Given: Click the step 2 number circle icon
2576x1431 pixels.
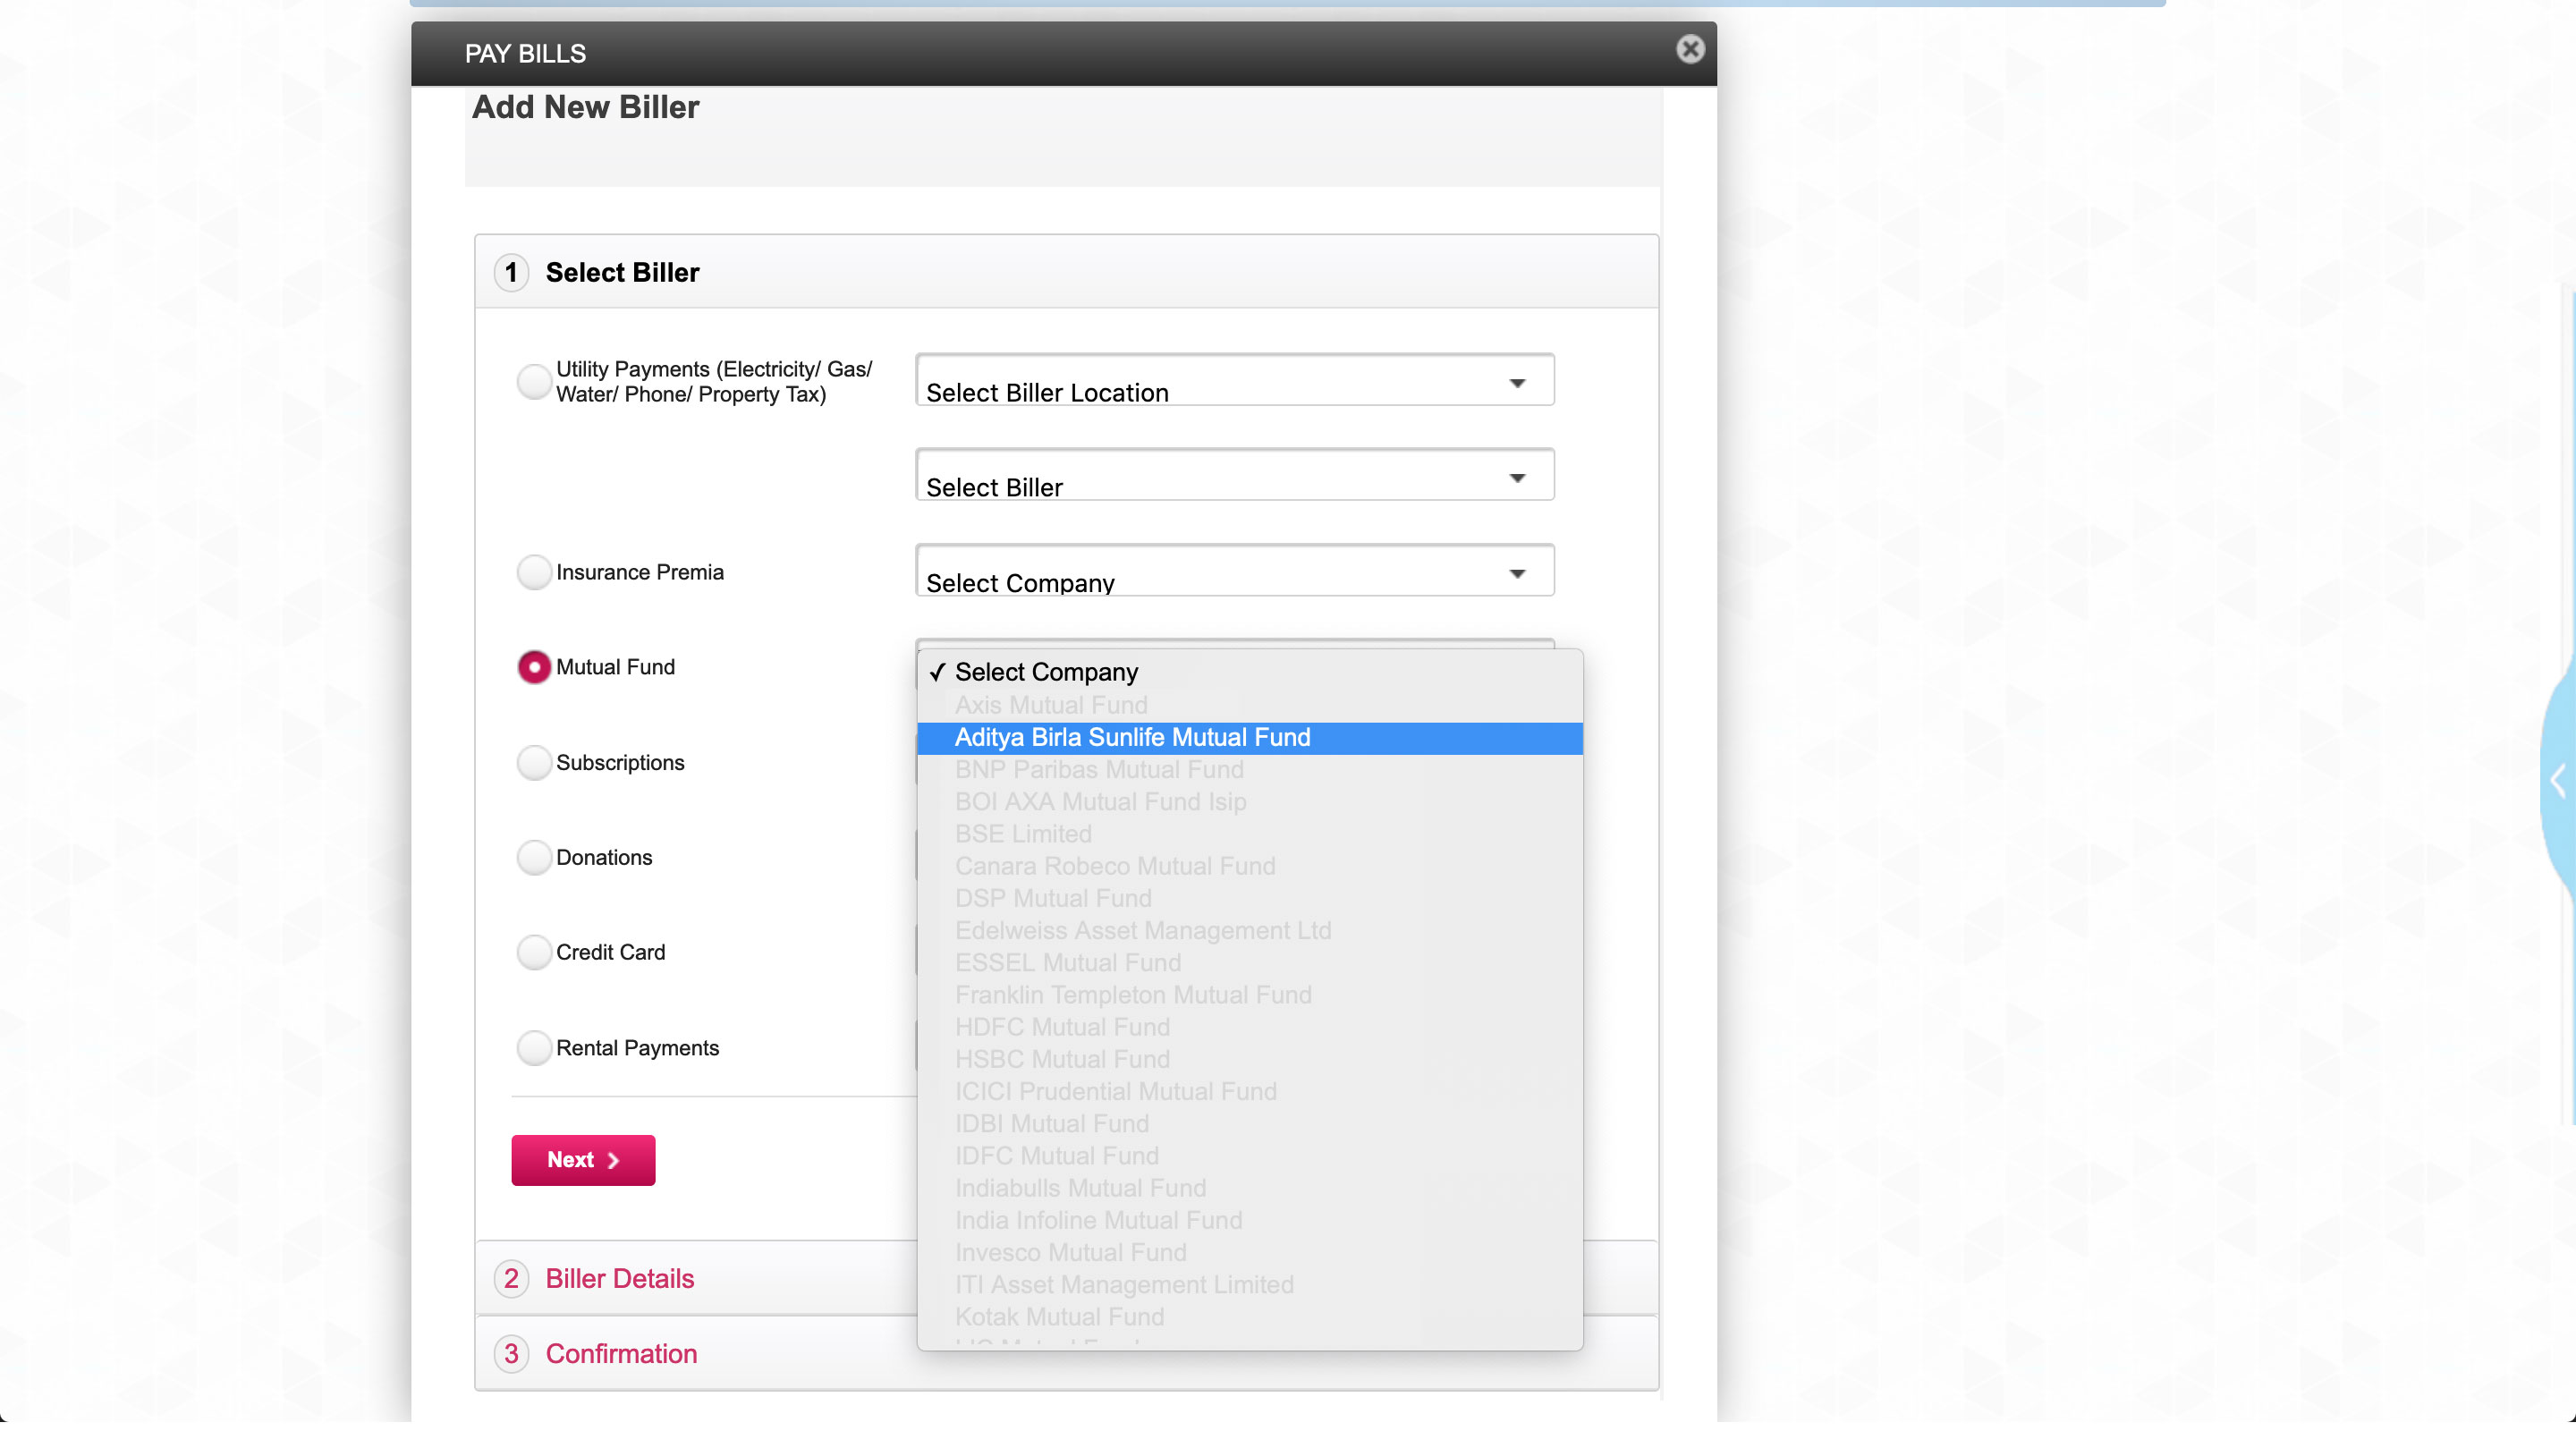Looking at the screenshot, I should 511,1278.
